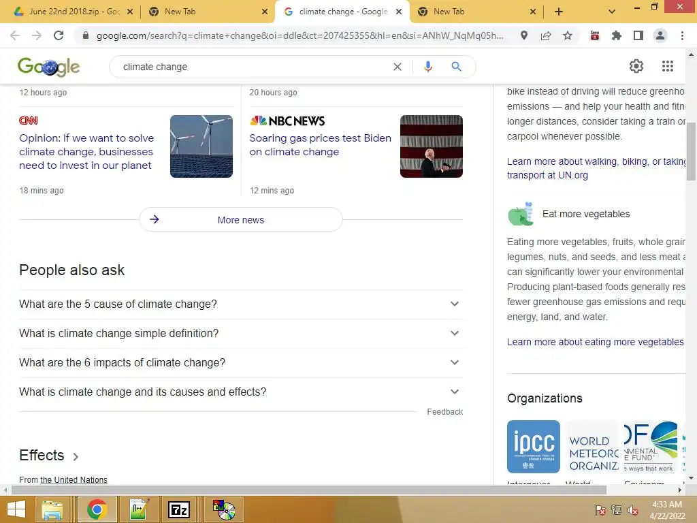Click the IPCC organization logo
The width and height of the screenshot is (697, 523).
click(x=534, y=447)
